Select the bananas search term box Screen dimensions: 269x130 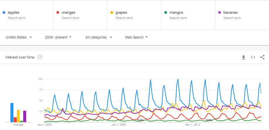(242, 15)
